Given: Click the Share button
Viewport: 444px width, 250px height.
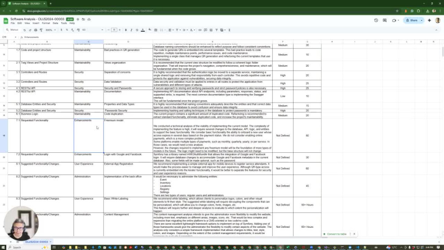Looking at the screenshot, I should pyautogui.click(x=412, y=20).
